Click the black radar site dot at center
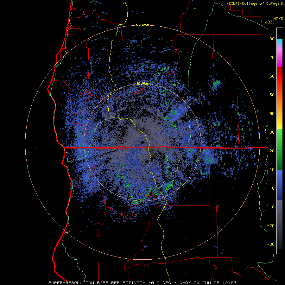This screenshot has width=285, height=285. 143,142
